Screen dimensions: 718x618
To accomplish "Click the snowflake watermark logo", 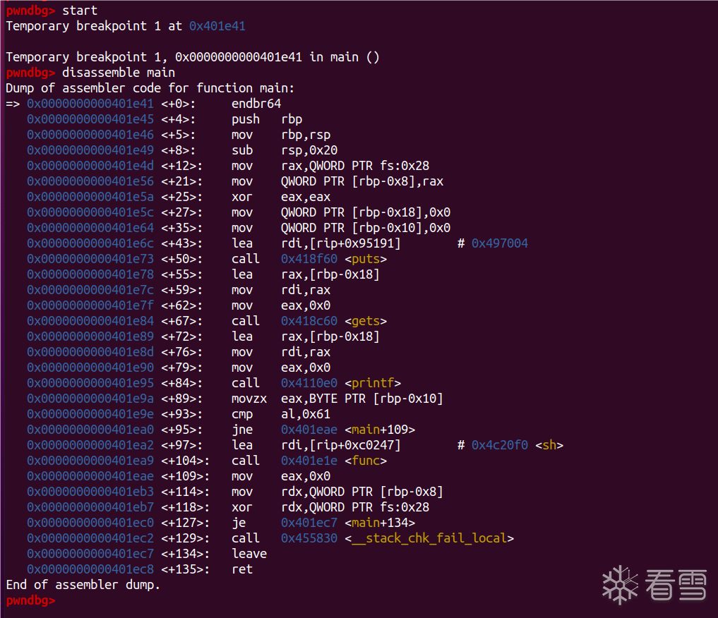I will [x=619, y=584].
